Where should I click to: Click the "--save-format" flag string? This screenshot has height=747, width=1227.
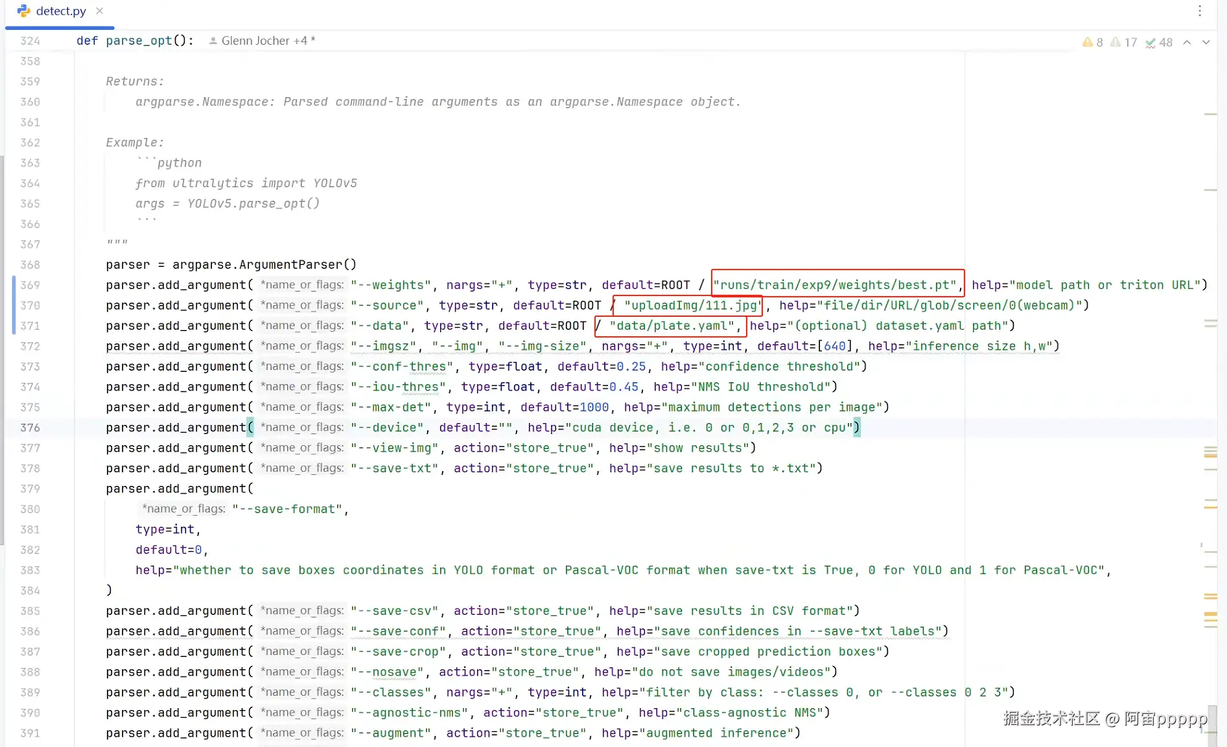tap(287, 509)
